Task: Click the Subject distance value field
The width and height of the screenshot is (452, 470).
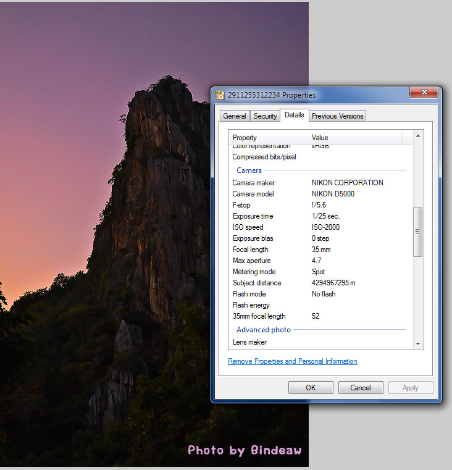Action: tap(333, 283)
